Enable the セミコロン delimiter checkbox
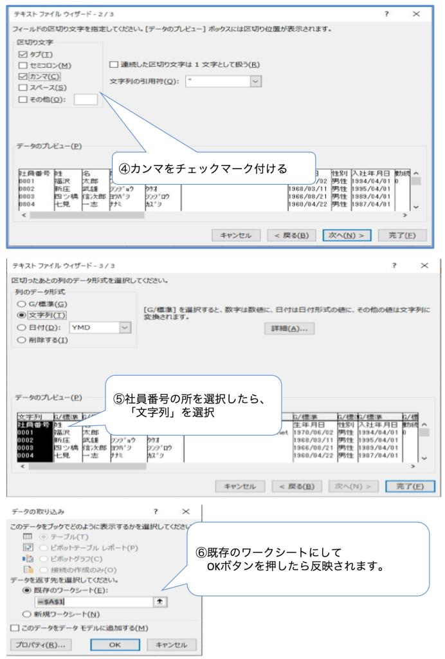The height and width of the screenshot is (659, 445). [23, 65]
